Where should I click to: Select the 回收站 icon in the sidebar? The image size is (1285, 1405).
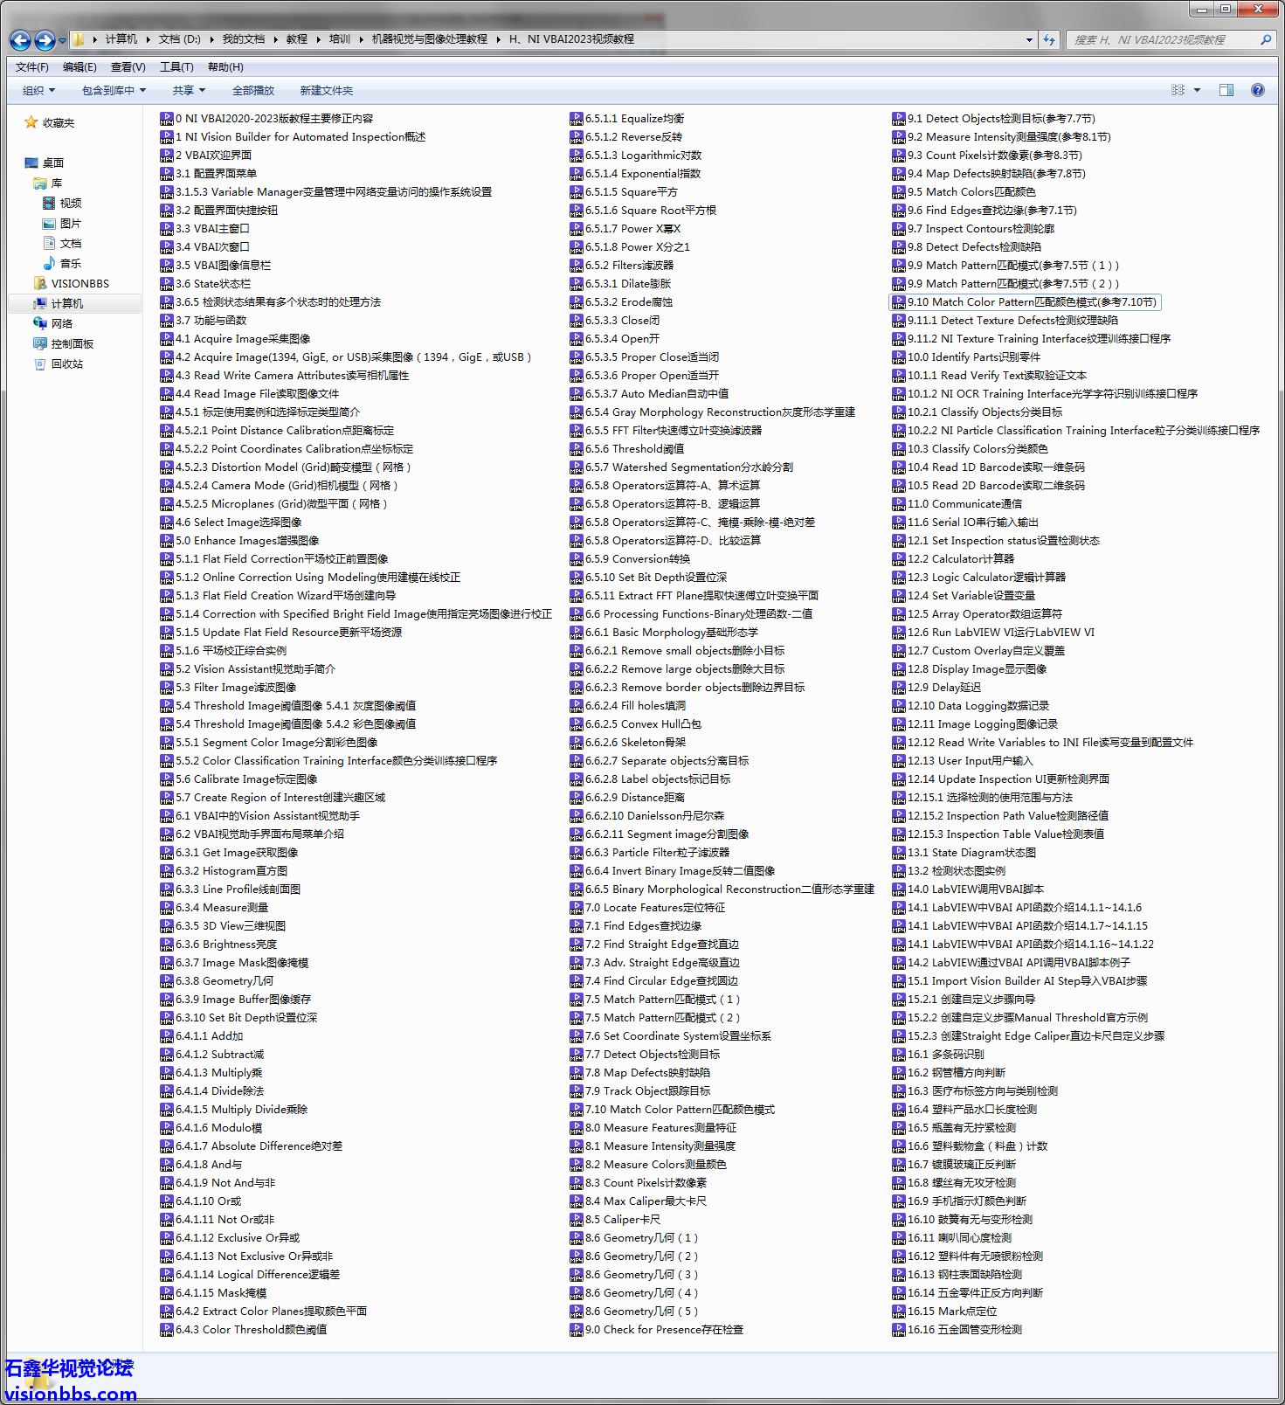point(39,364)
